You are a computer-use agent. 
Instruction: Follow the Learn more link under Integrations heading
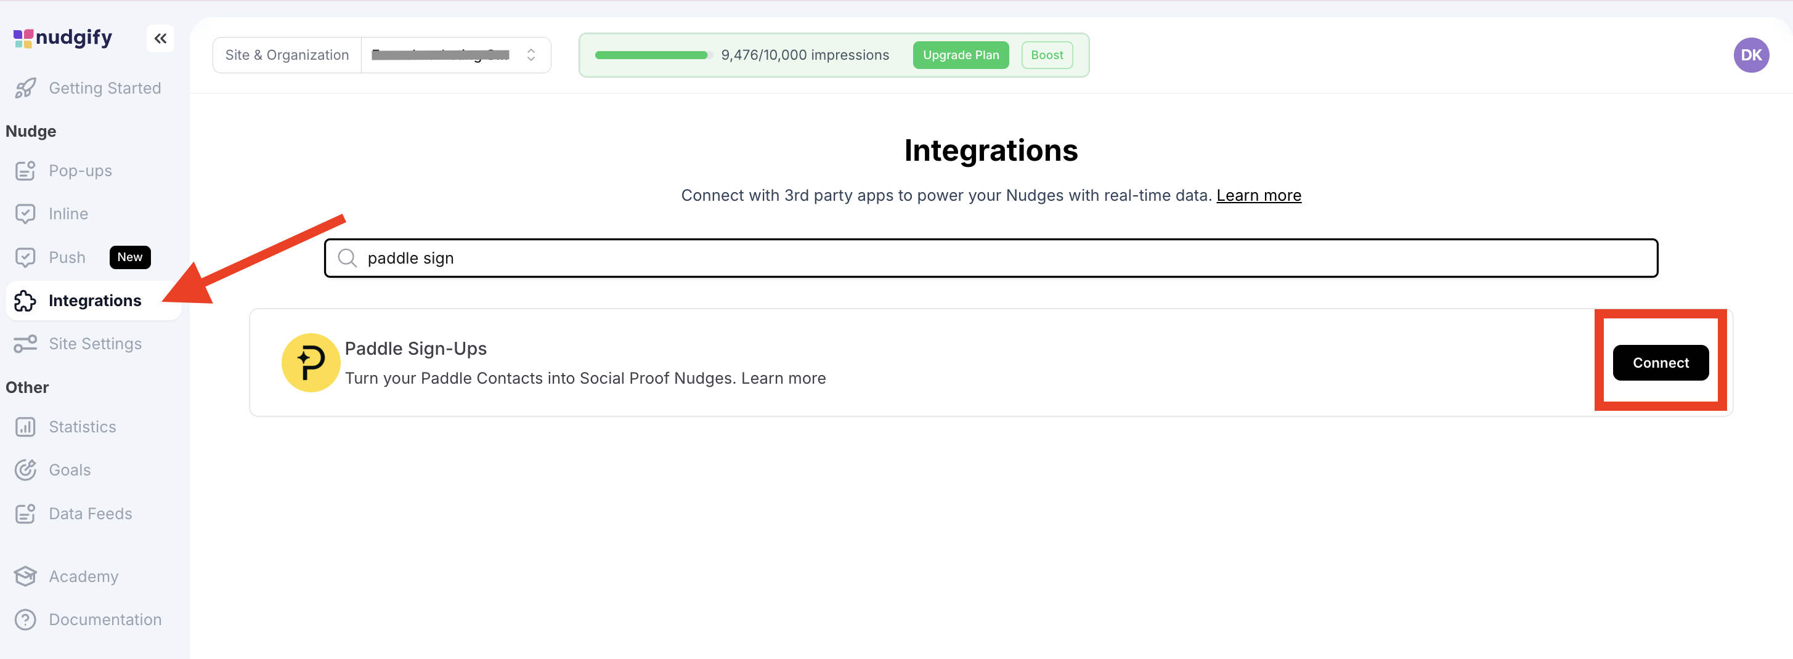coord(1258,195)
